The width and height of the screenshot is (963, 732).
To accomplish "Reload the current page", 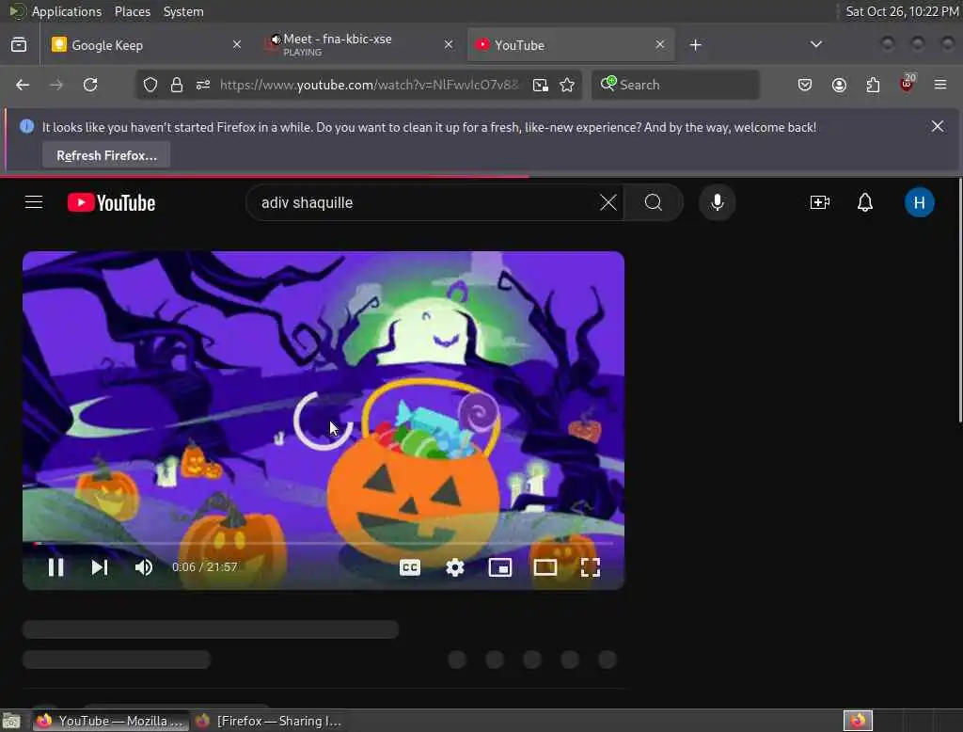I will (90, 85).
